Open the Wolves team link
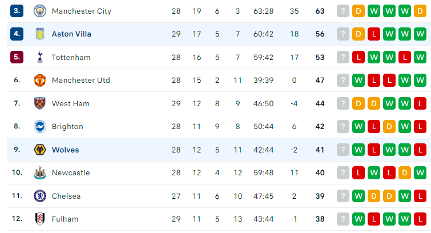The image size is (431, 233). (x=66, y=150)
